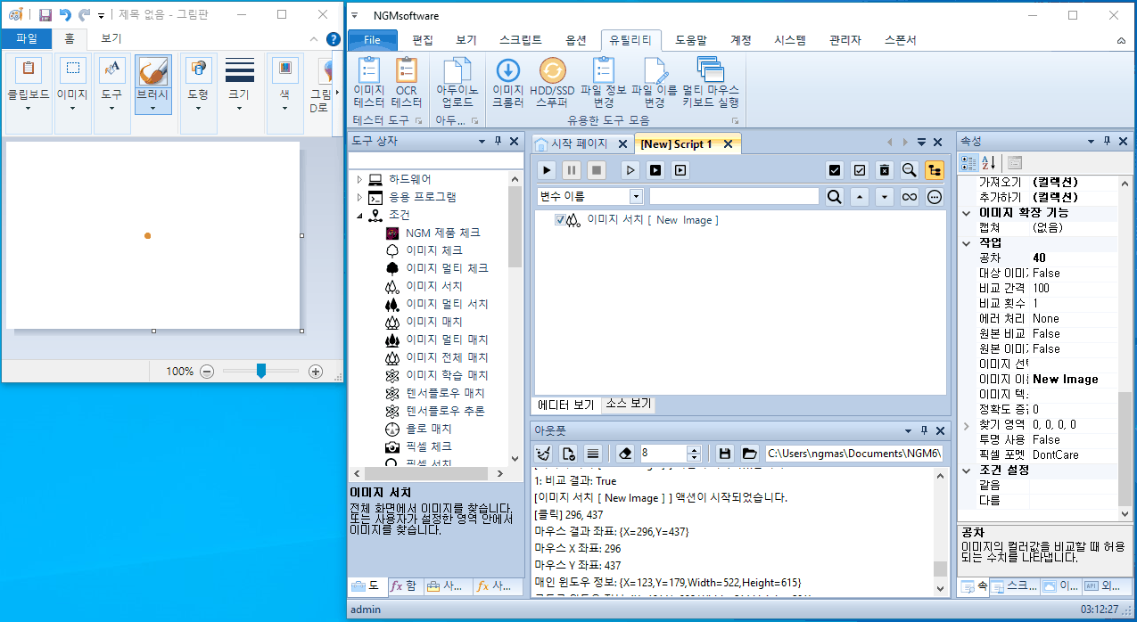Switch properties panel to categorized view
Viewport: 1137px width, 622px height.
[x=968, y=162]
